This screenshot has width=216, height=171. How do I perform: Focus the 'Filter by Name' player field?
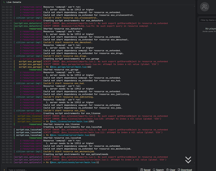coord(207,20)
